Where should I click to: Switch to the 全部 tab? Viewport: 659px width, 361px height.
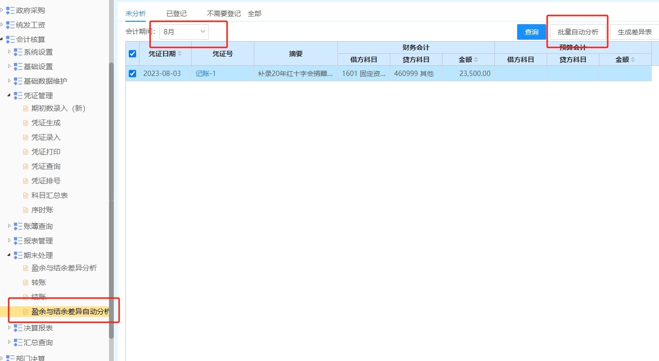click(x=255, y=14)
